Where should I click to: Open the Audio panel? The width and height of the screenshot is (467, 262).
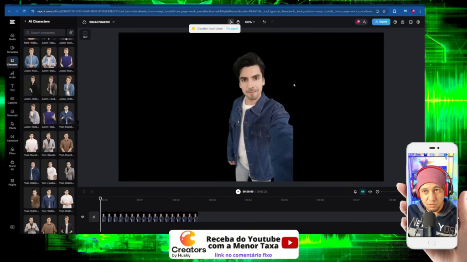tap(12, 75)
